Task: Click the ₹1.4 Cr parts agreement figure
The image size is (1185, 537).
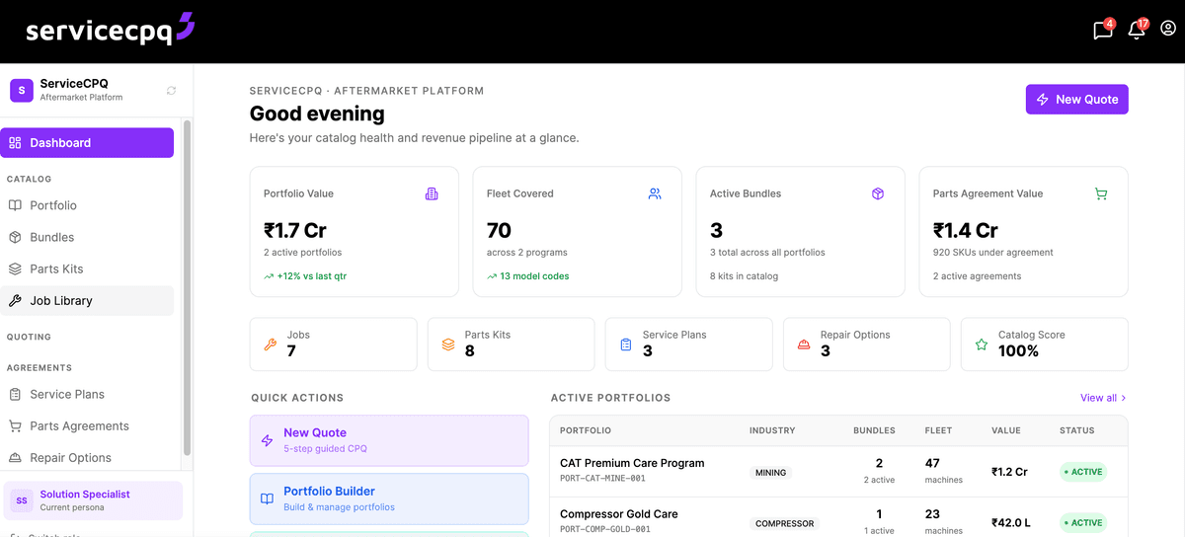Action: (966, 230)
